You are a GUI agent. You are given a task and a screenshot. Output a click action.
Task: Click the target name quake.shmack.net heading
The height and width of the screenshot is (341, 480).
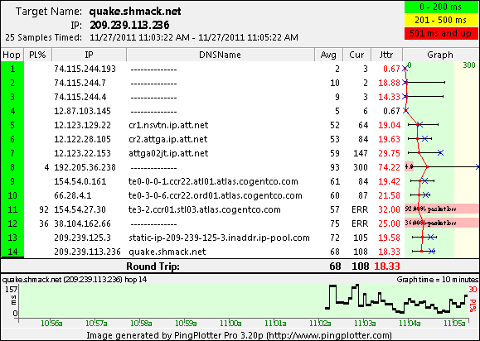[x=135, y=12]
